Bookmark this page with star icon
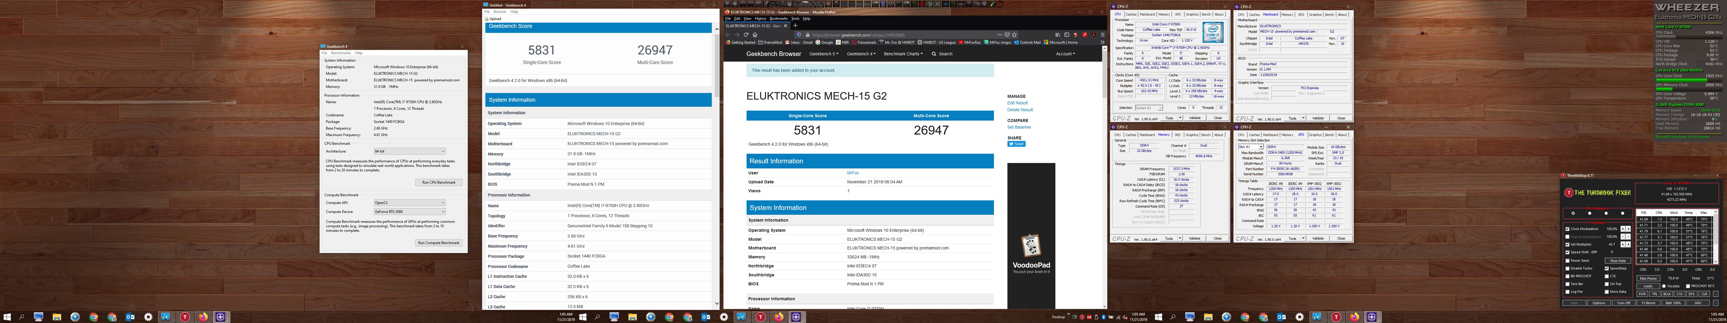Viewport: 1727px width, 323px height. (x=1014, y=35)
